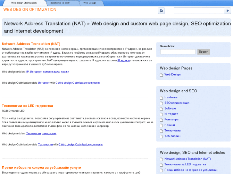Open sidebar Технологии за LED подсветка link
This screenshot has height=174, width=233.
point(185,164)
